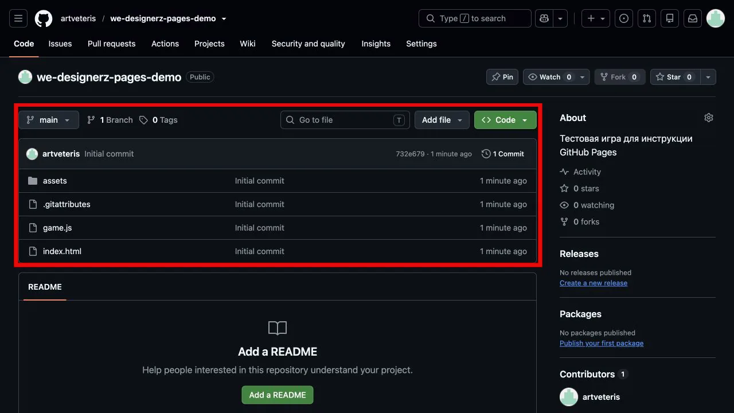Open the 'Create a new release' link
The image size is (734, 413).
[x=594, y=283]
